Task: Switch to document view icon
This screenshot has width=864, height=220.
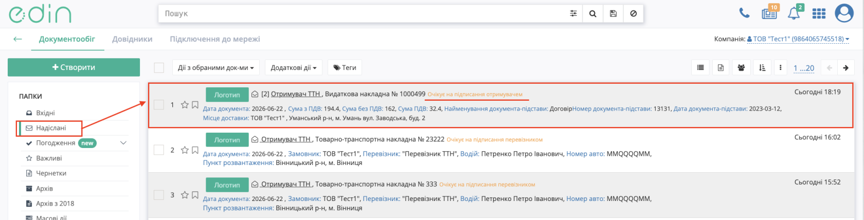Action: click(721, 67)
